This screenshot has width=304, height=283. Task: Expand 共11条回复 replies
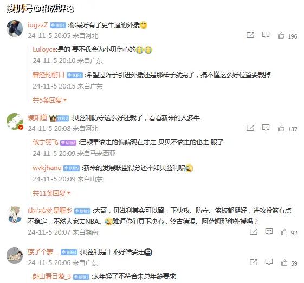52,193
